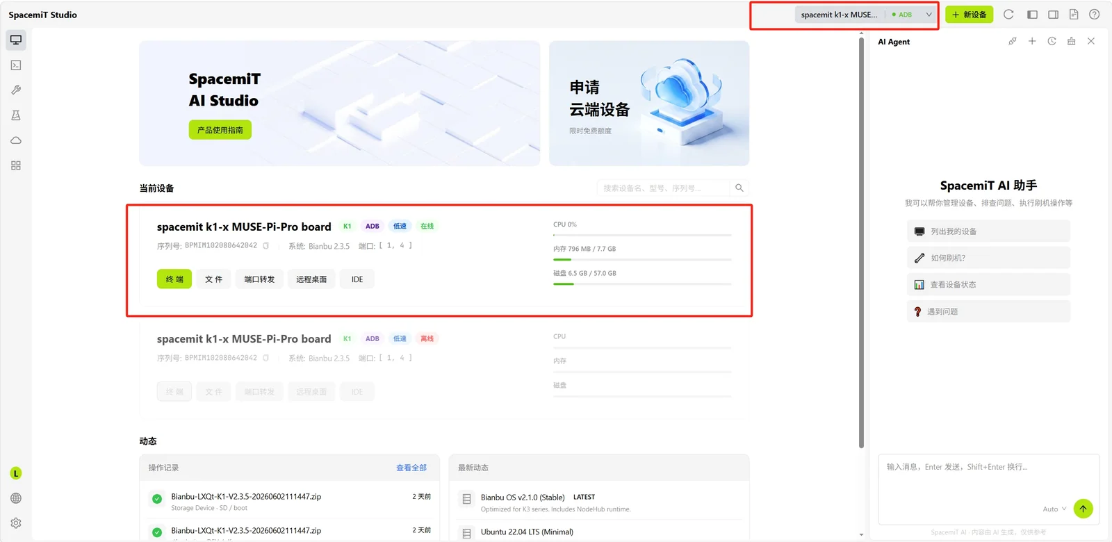Screen dimensions: 1112x542
Task: Focus the device search input field
Action: point(664,188)
